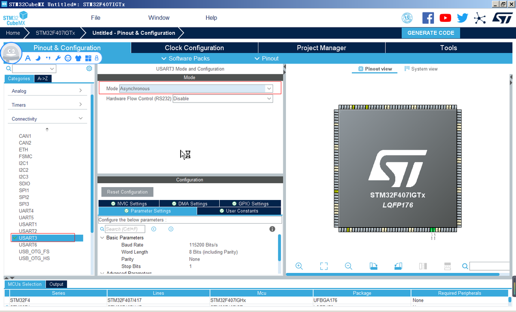Image resolution: width=516 pixels, height=312 pixels.
Task: Click the zoom in magnifier icon
Action: [299, 266]
